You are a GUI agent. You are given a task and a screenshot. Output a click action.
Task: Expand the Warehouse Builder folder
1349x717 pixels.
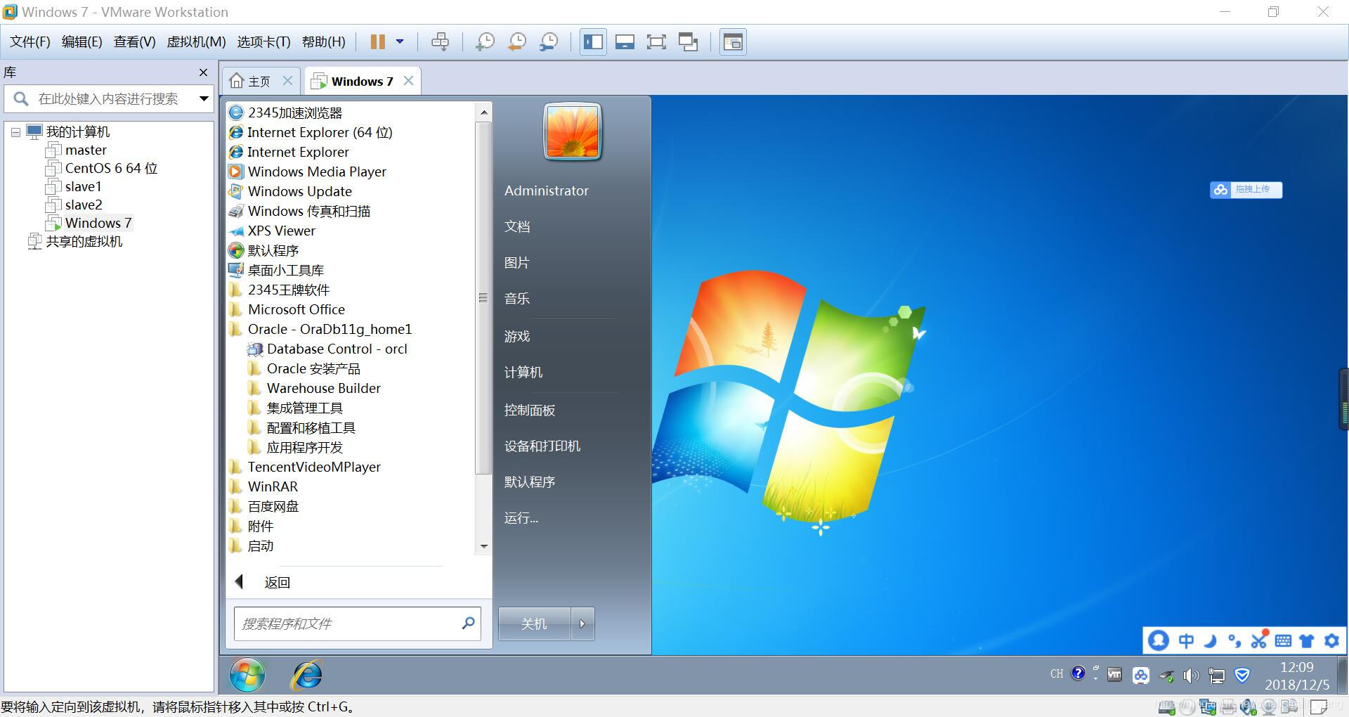coord(315,388)
